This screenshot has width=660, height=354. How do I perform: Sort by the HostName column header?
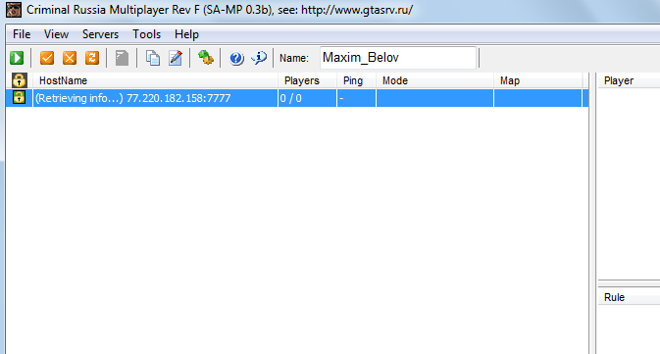(x=155, y=80)
